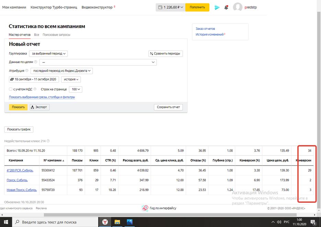Click the Клики column header
This screenshot has height=227, width=321.
(94, 160)
